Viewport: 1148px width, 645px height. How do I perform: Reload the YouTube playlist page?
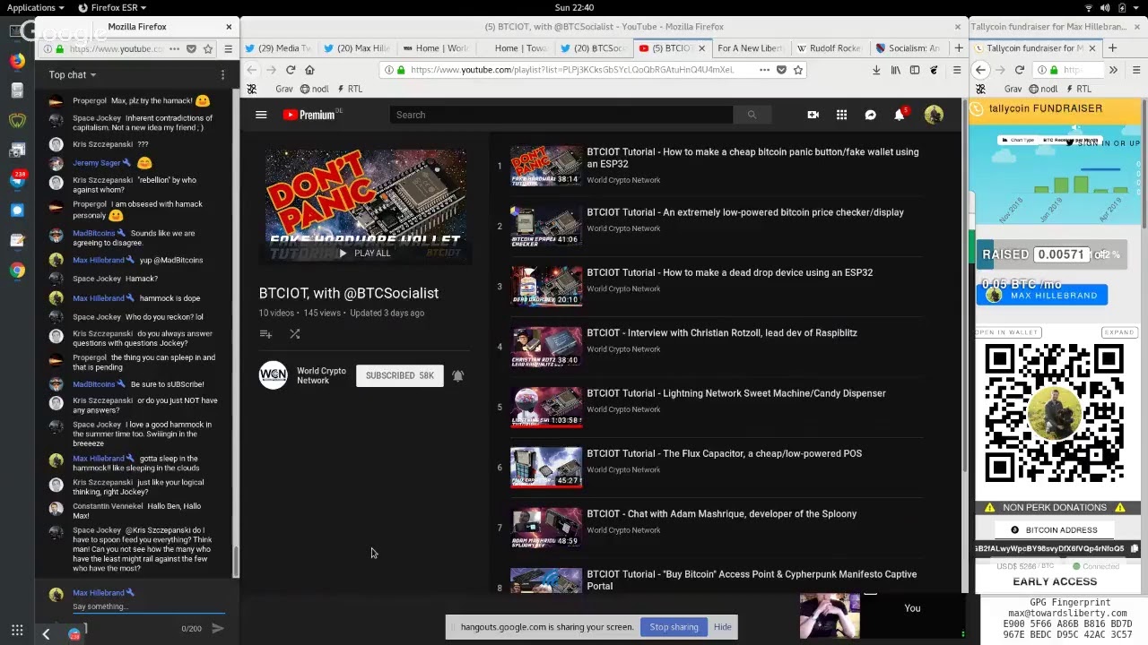point(291,70)
